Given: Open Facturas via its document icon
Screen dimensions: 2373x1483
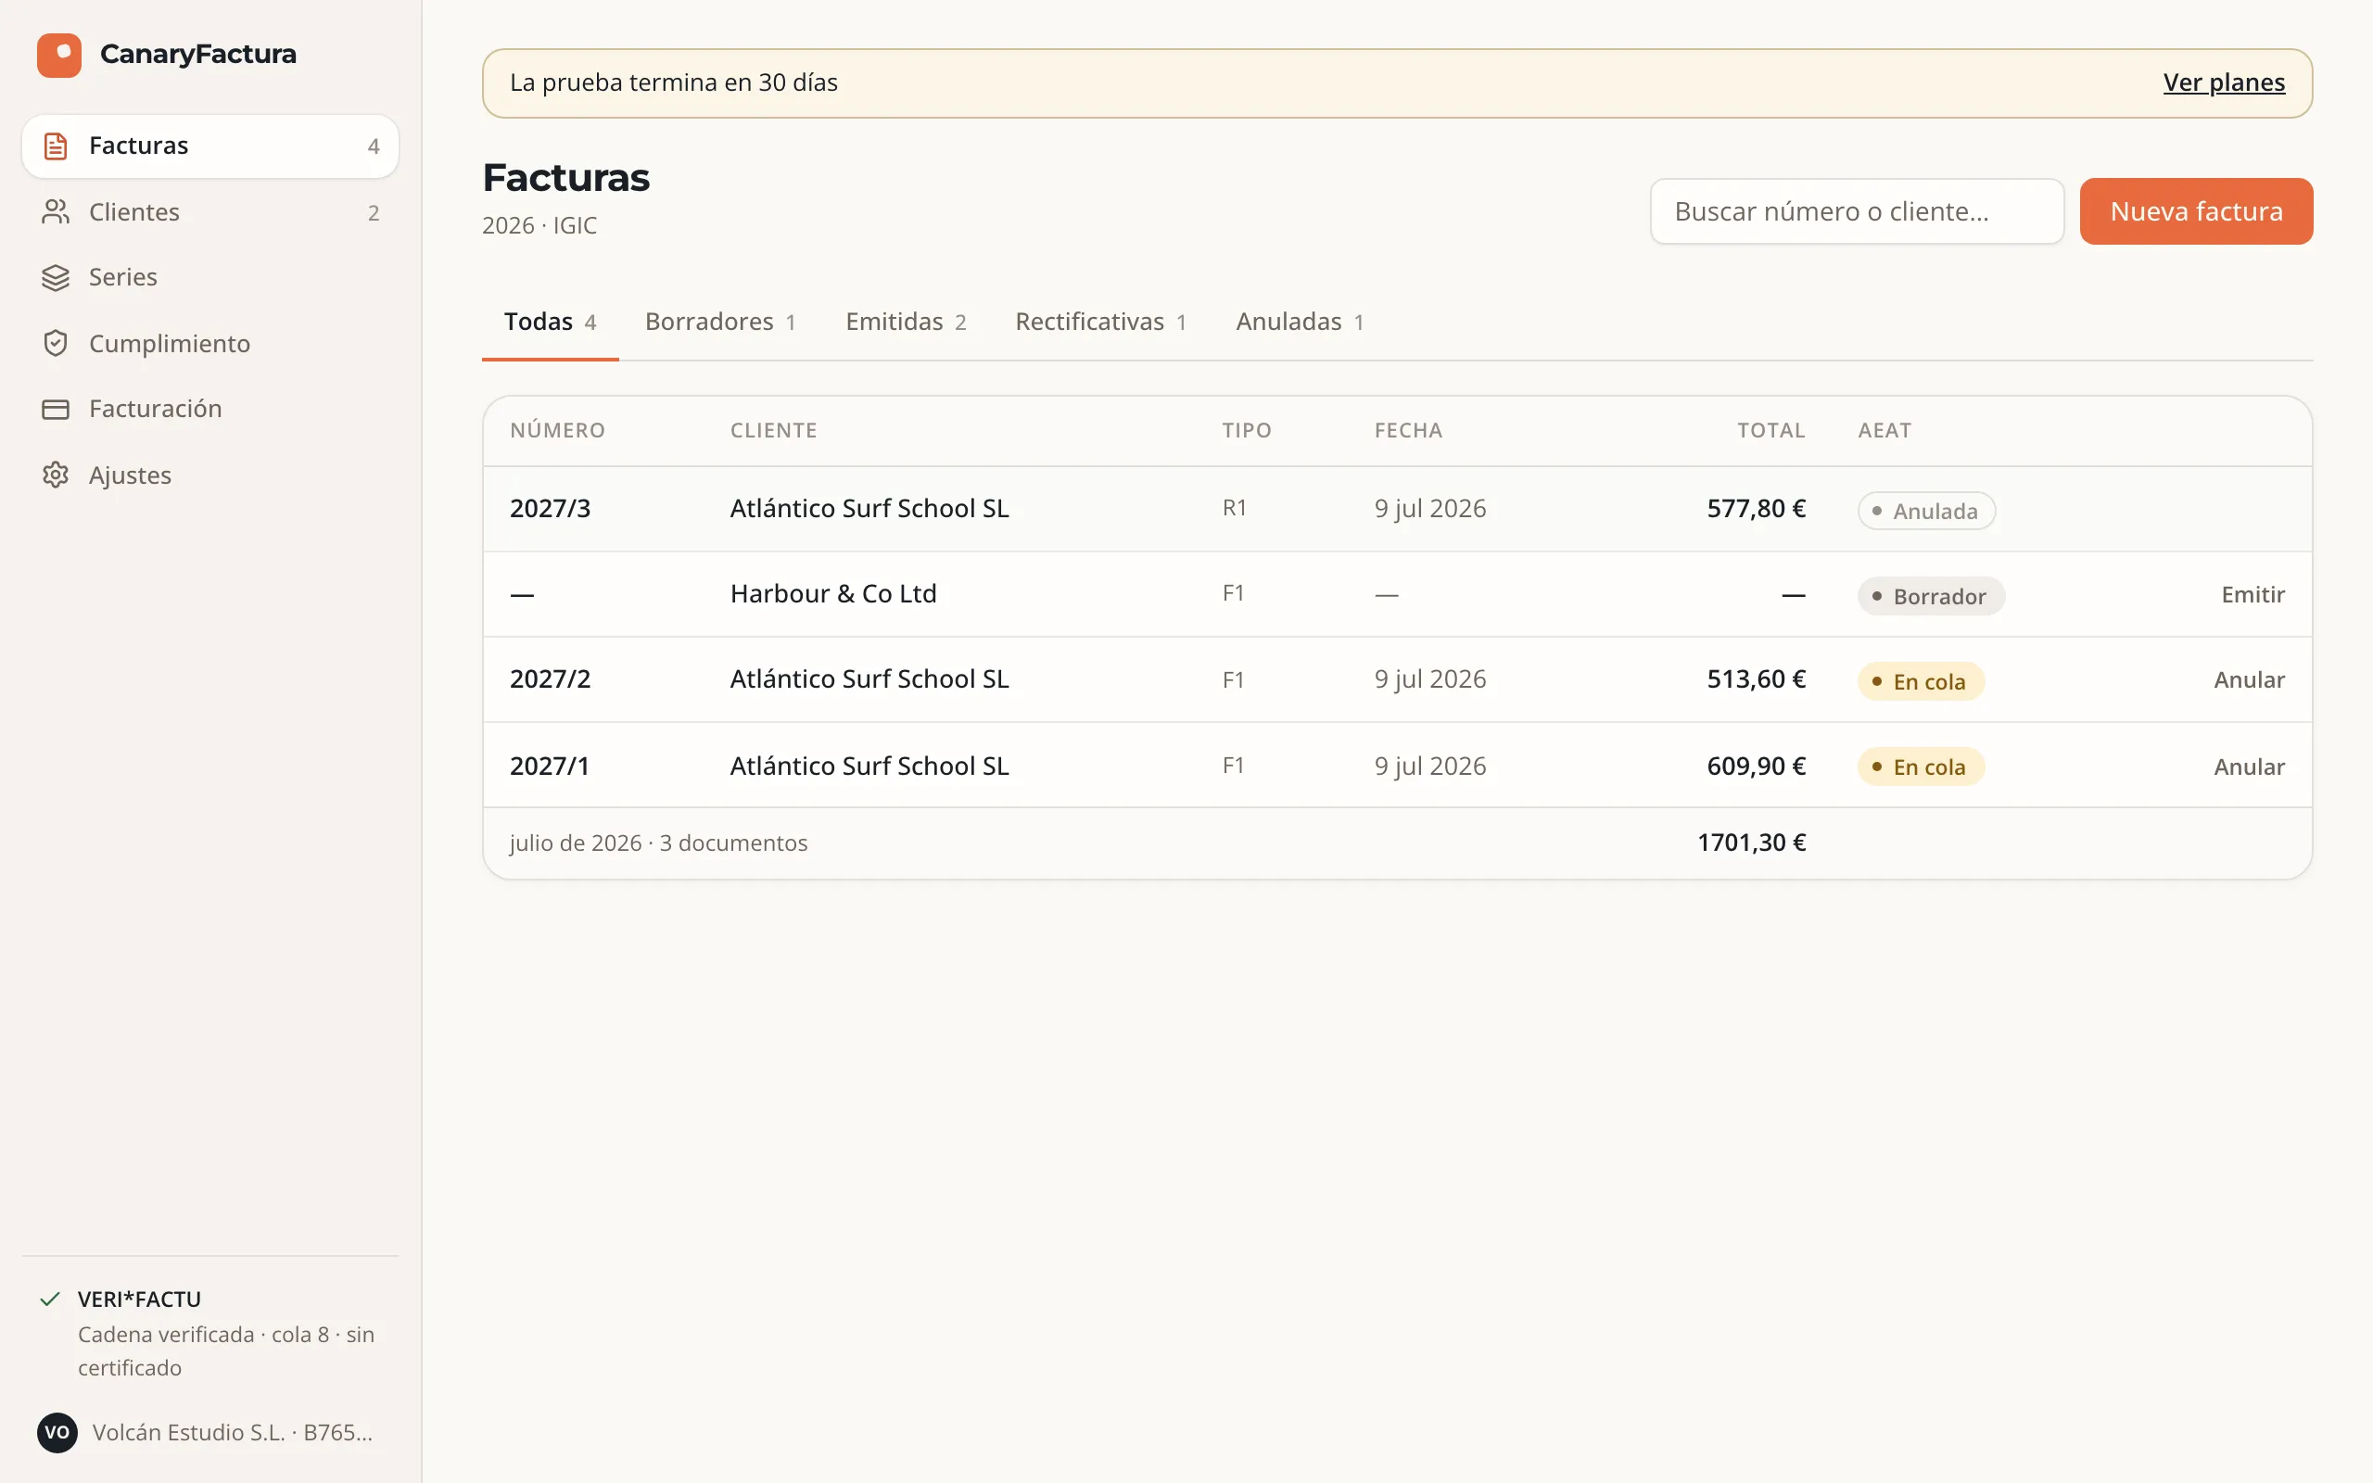Looking at the screenshot, I should coord(56,146).
